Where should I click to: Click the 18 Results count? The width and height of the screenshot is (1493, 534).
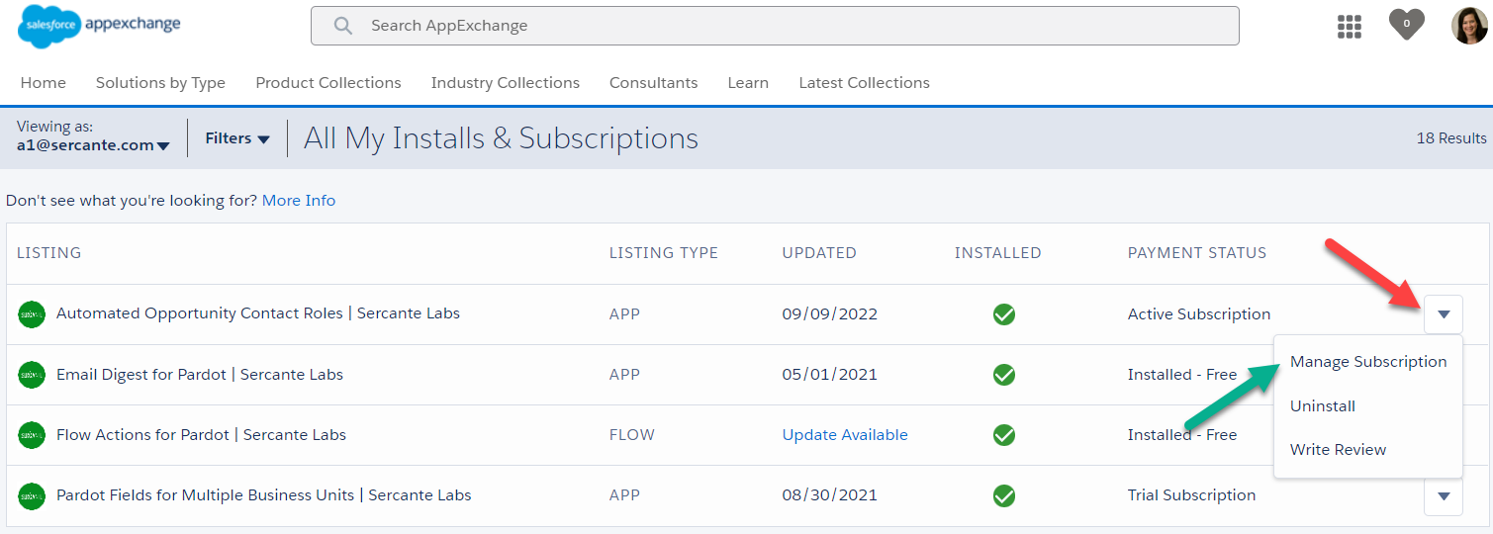tap(1451, 138)
